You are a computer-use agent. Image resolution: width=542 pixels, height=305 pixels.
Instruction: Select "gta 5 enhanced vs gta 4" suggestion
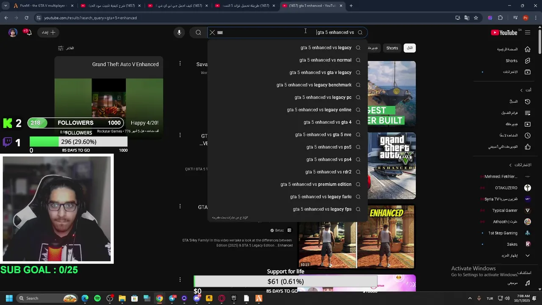[288, 122]
